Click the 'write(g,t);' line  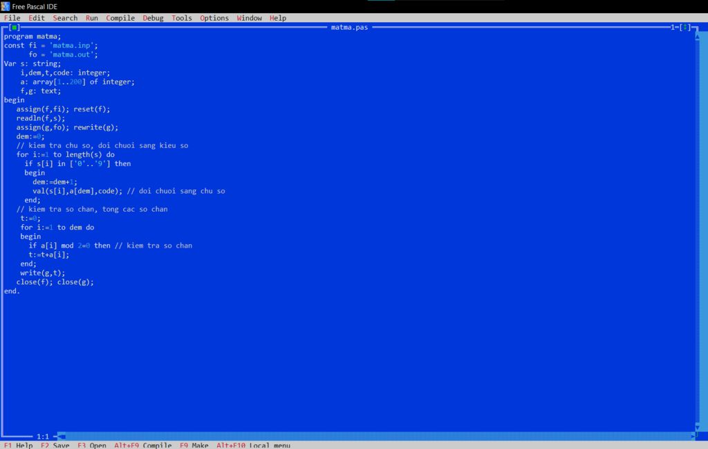coord(42,273)
